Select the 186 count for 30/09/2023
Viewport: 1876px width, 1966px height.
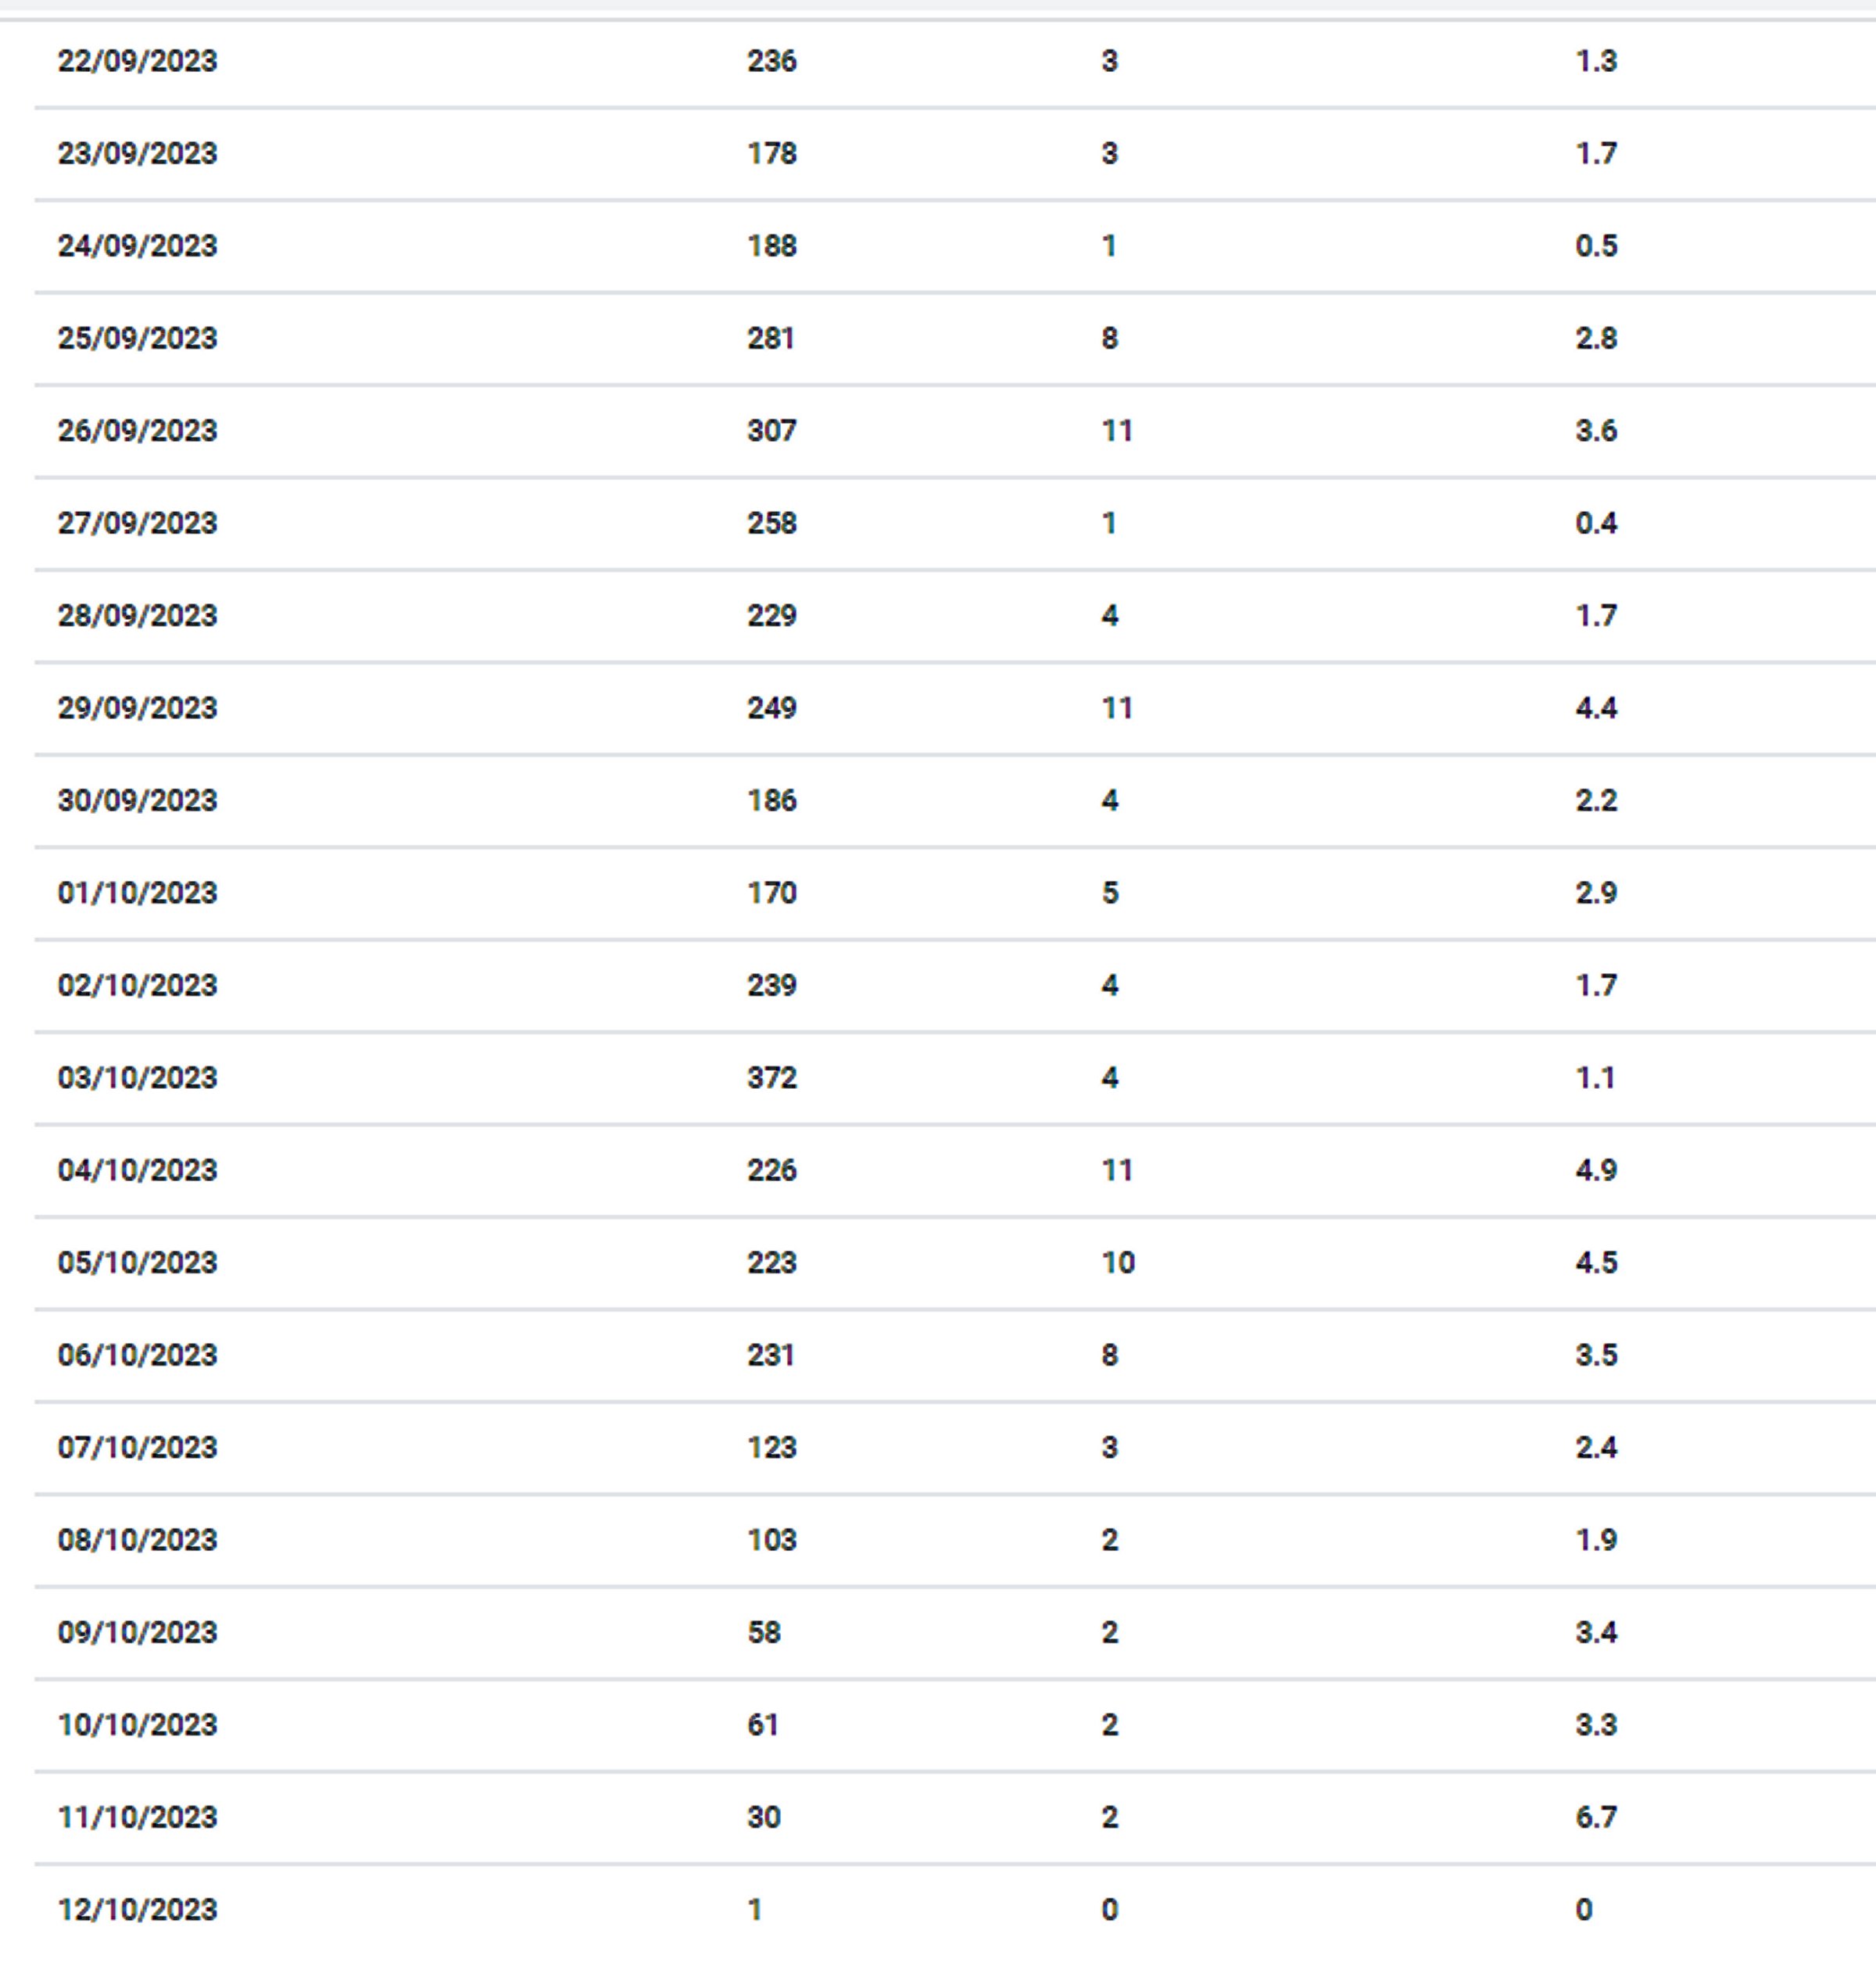771,800
